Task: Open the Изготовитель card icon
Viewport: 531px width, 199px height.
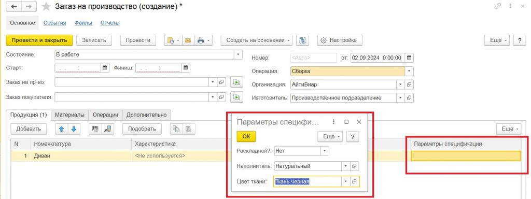Action: [409, 98]
